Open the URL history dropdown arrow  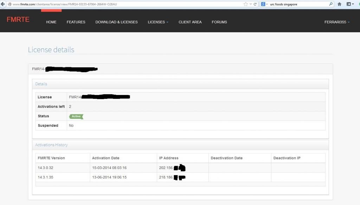pos(251,4)
